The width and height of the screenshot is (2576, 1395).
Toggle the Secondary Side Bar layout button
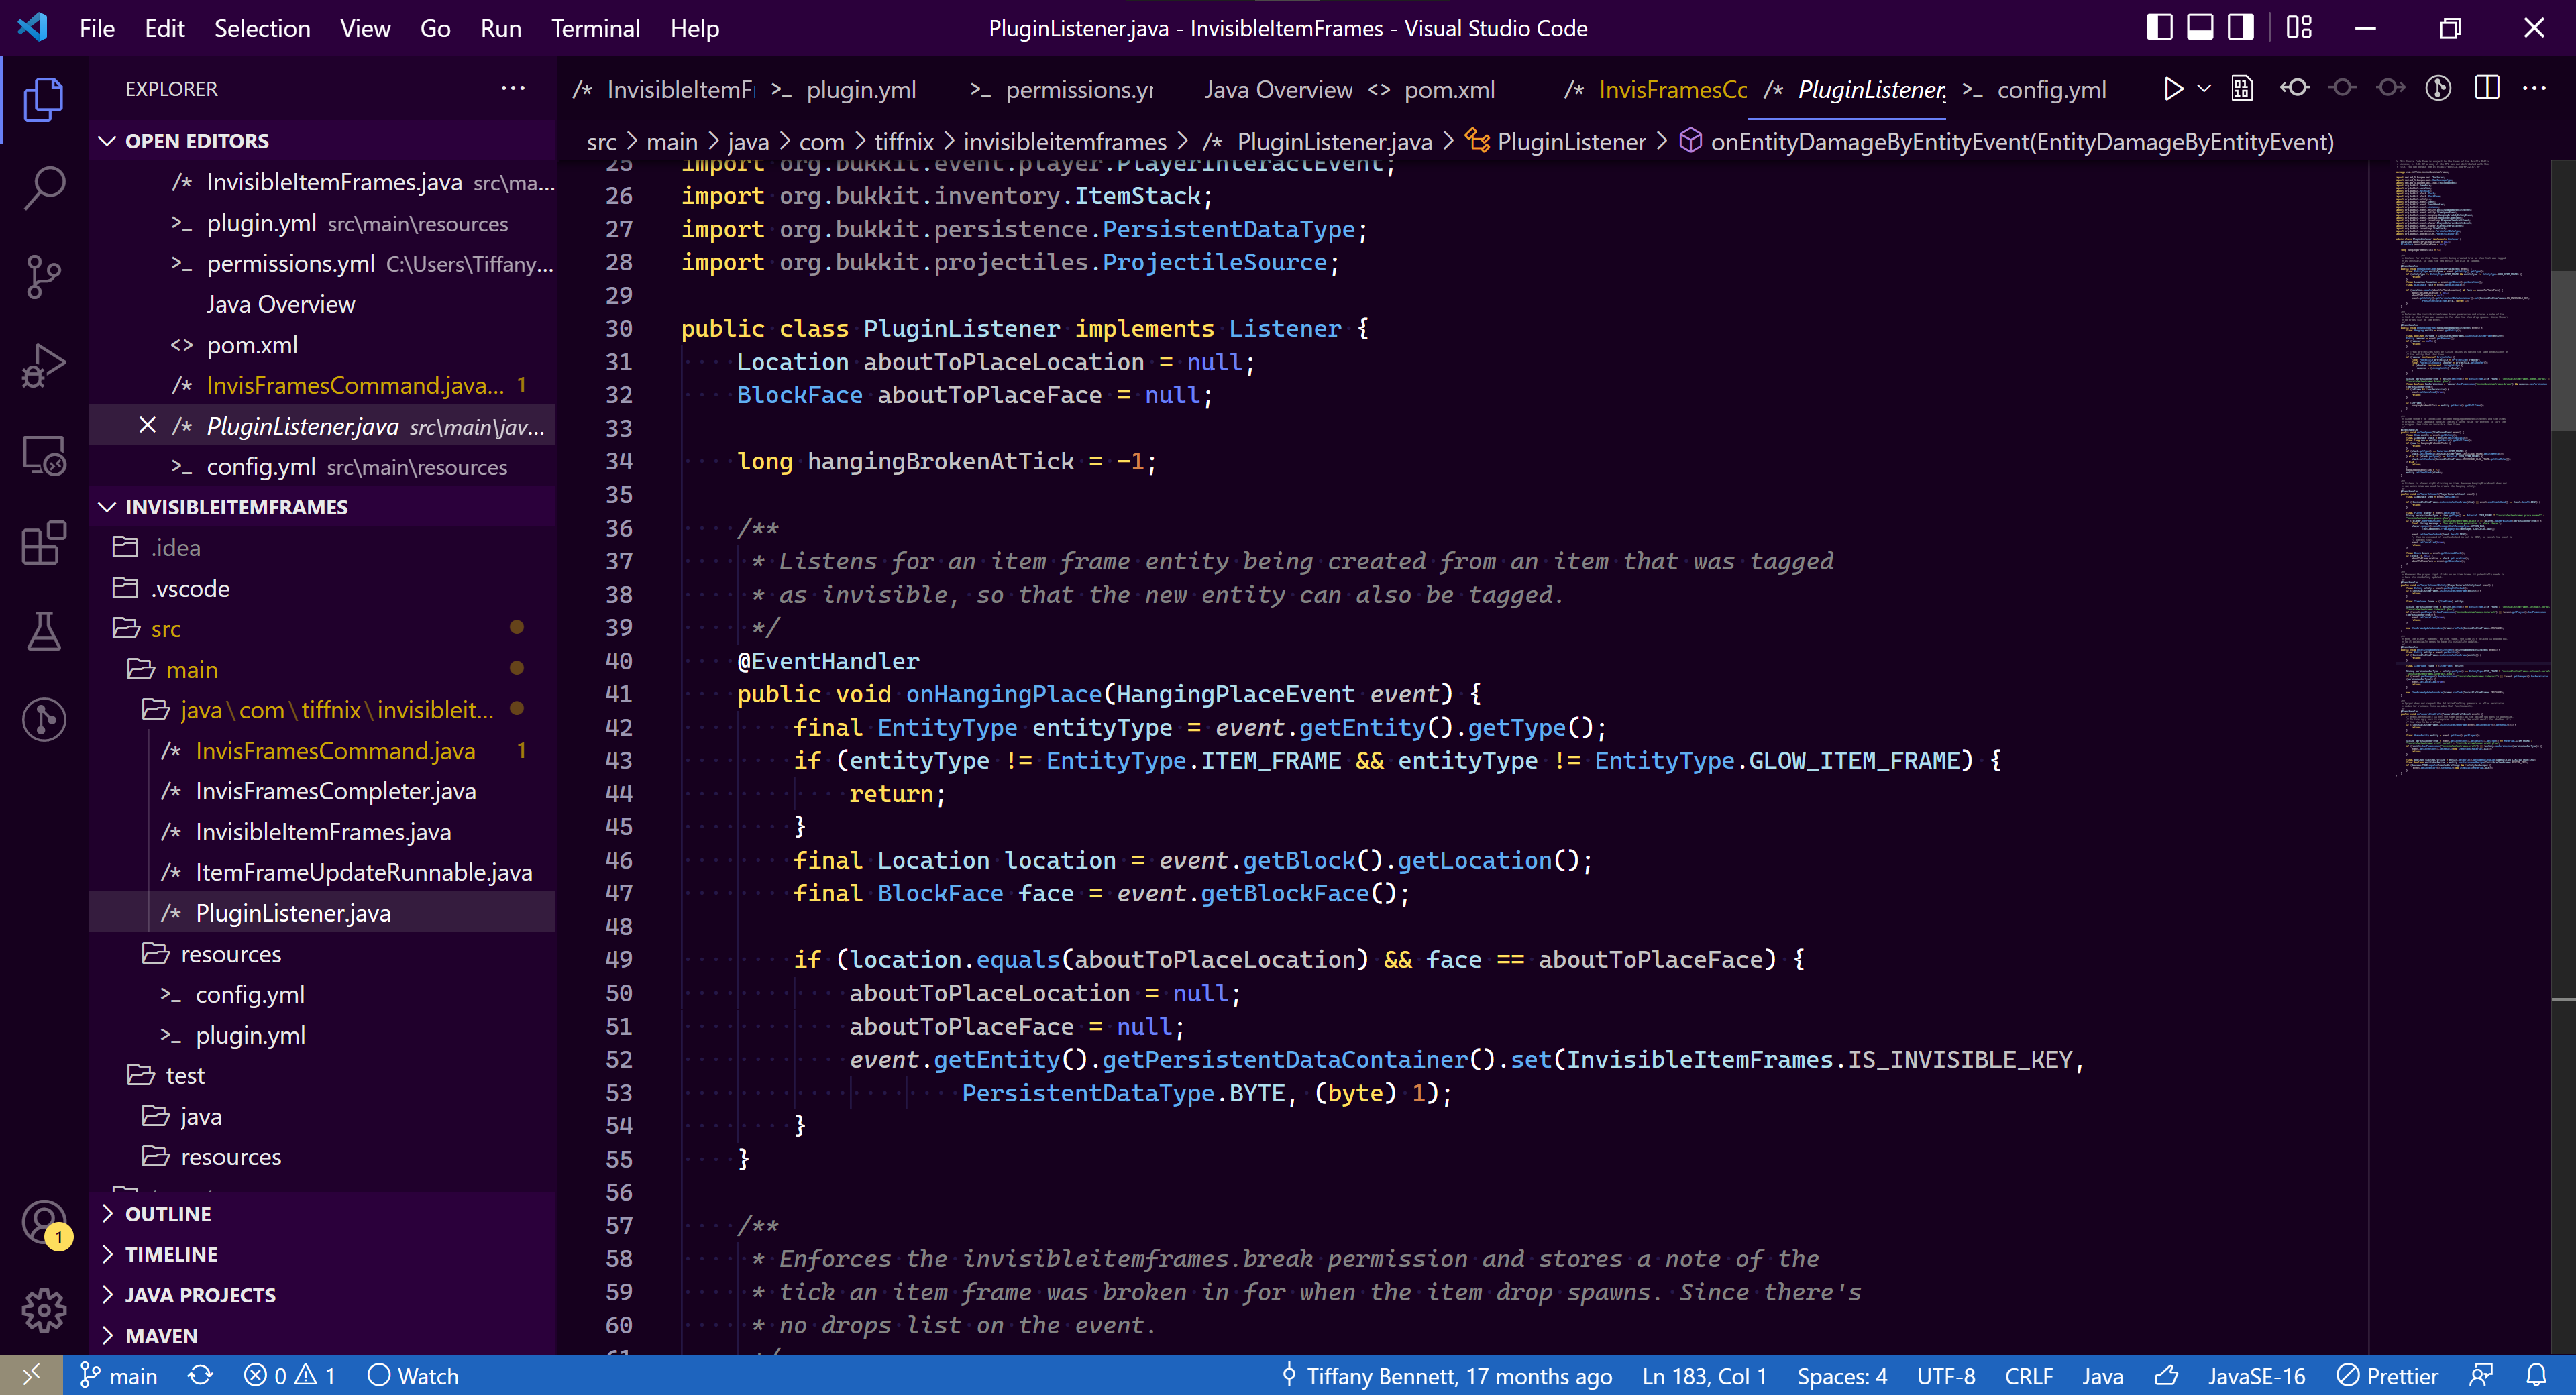pos(2241,28)
